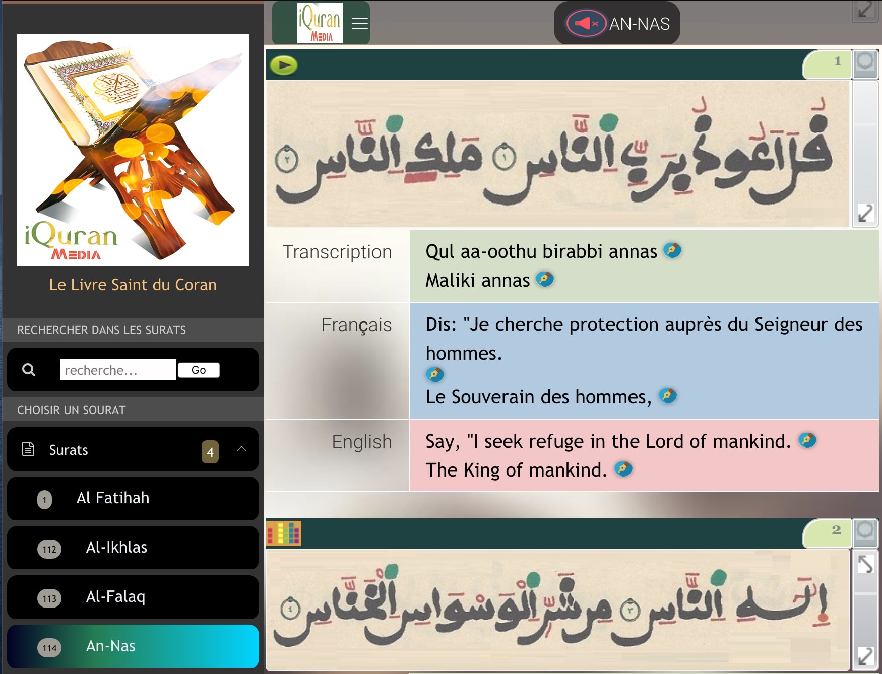Click the pen icon after 'Maliki annas'
Image resolution: width=882 pixels, height=674 pixels.
[x=544, y=279]
